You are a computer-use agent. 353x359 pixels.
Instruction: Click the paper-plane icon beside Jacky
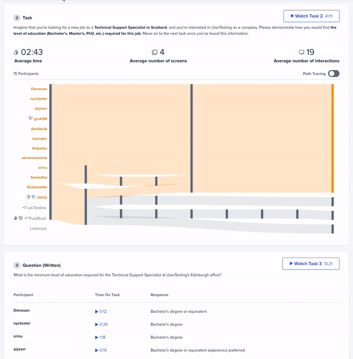pyautogui.click(x=34, y=197)
